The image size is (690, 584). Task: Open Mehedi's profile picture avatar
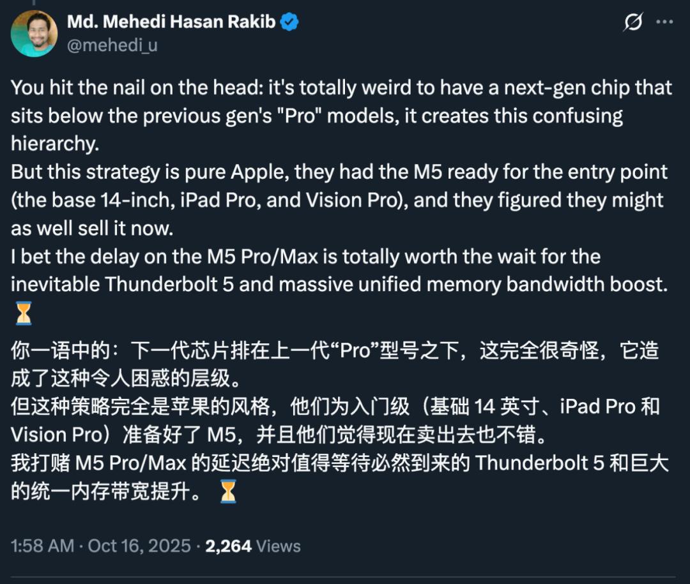[34, 33]
